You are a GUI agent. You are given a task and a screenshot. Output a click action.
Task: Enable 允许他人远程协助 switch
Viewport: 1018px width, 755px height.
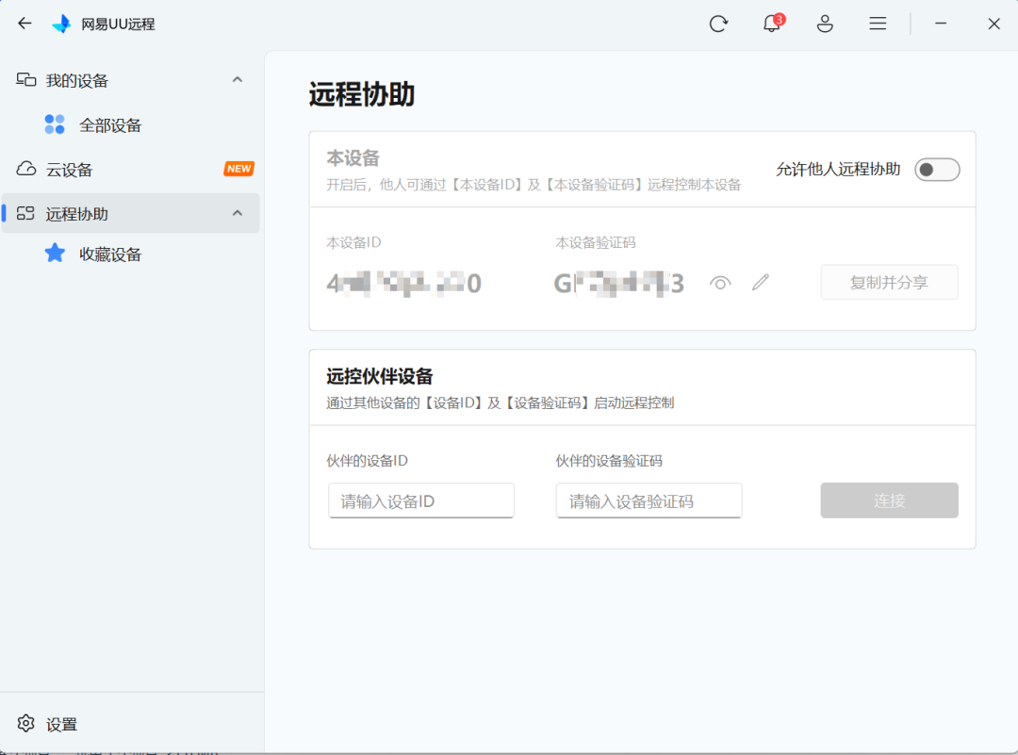pyautogui.click(x=937, y=170)
